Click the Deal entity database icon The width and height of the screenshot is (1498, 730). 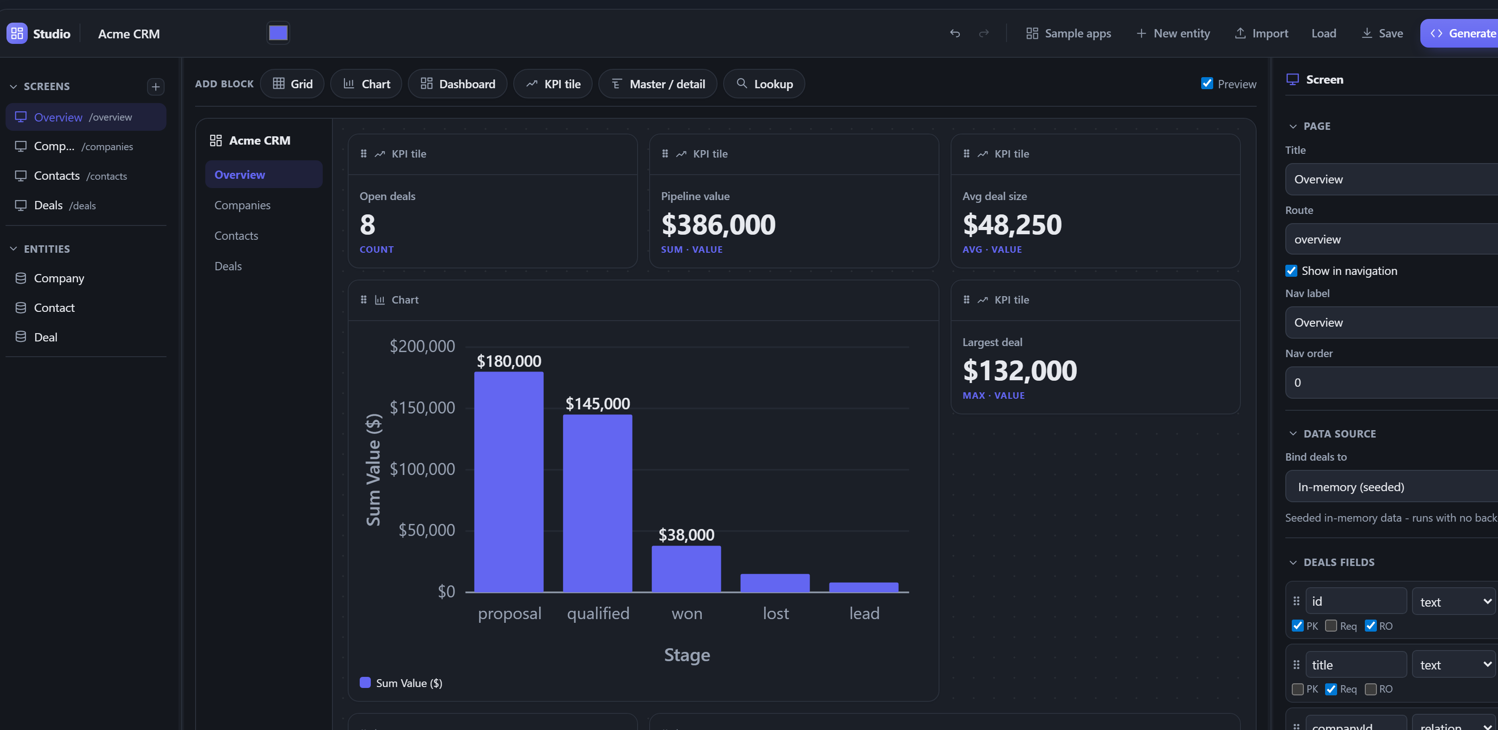(x=21, y=336)
